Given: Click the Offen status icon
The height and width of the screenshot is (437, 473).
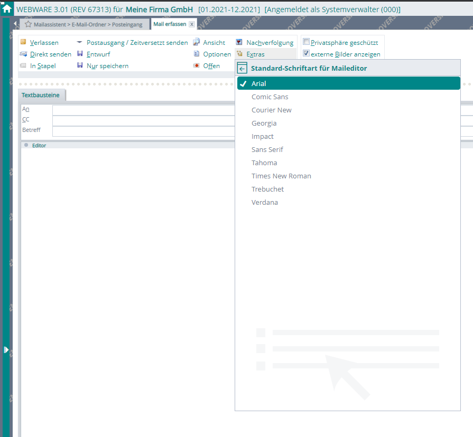Looking at the screenshot, I should 197,65.
